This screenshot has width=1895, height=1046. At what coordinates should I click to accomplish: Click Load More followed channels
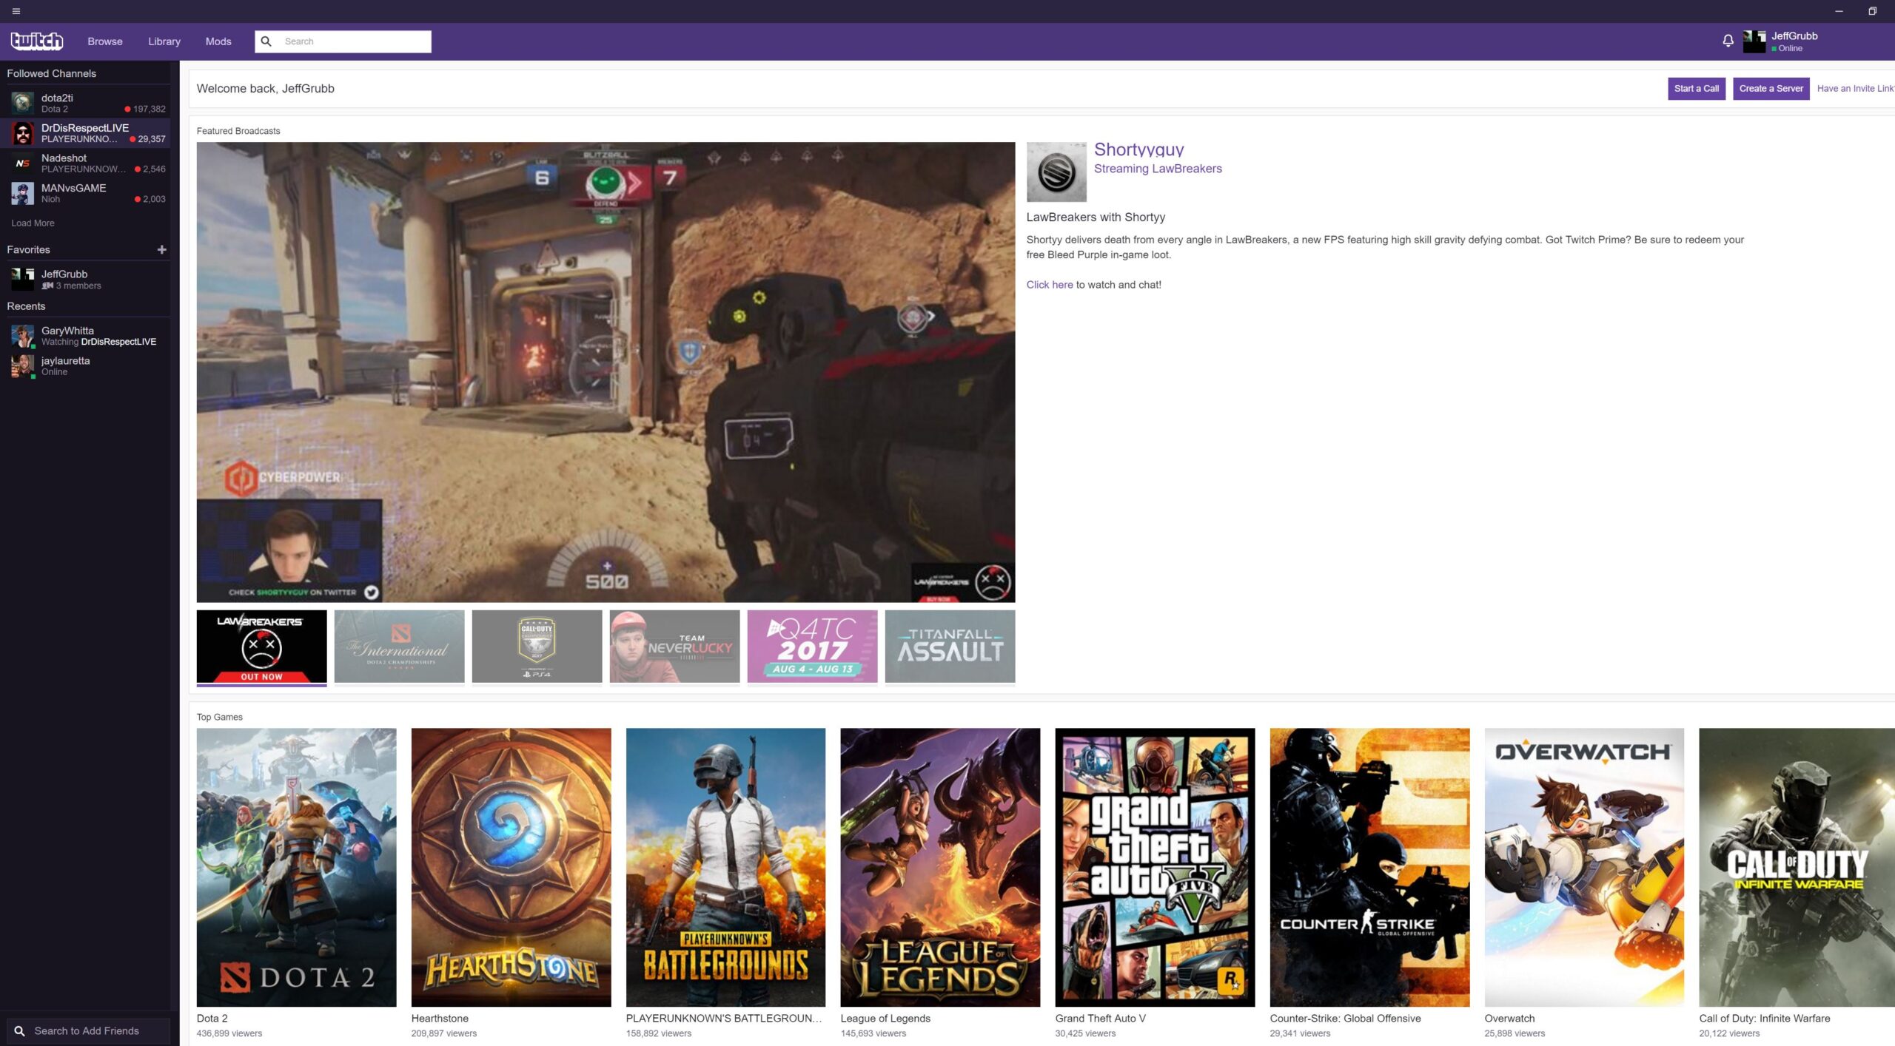coord(33,223)
